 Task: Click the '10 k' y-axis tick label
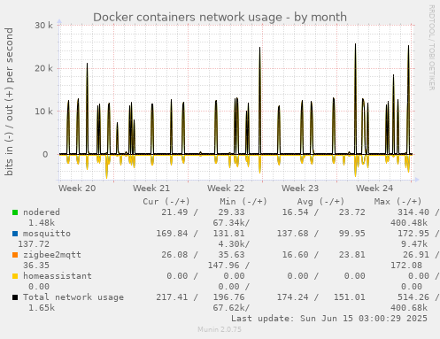(x=43, y=112)
